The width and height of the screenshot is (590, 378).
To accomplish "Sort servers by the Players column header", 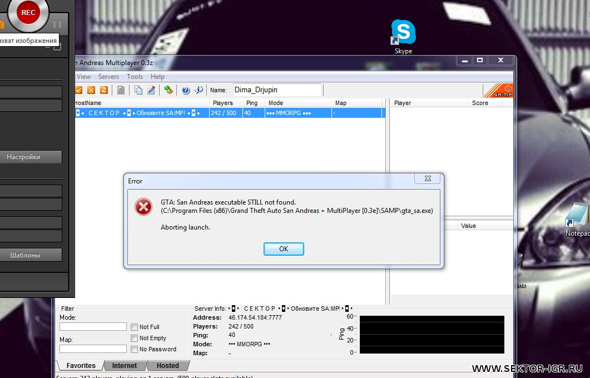I will click(226, 103).
